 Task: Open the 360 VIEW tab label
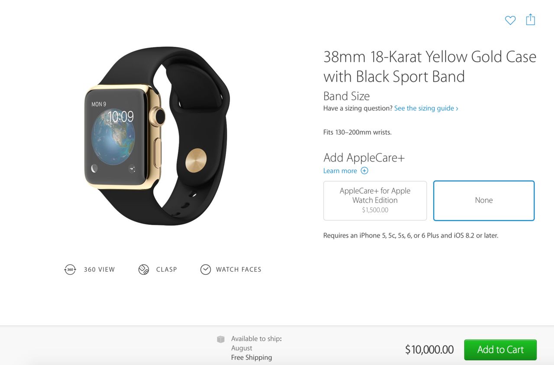coord(100,270)
